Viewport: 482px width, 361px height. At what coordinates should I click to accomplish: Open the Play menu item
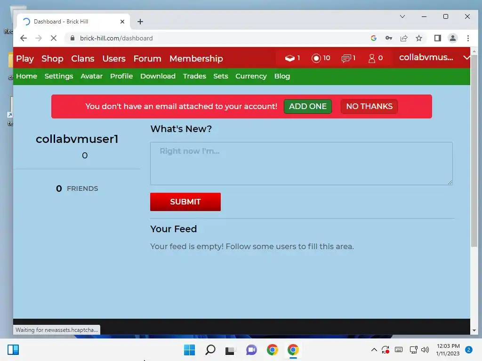tap(25, 58)
